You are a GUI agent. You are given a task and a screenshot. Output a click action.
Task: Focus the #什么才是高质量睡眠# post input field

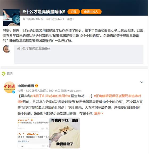[x=79, y=54]
